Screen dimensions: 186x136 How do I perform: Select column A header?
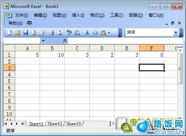click(27, 48)
